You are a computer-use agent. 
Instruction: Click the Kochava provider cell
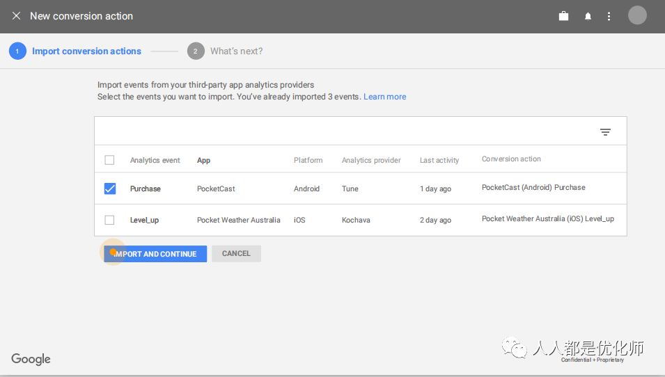[356, 220]
